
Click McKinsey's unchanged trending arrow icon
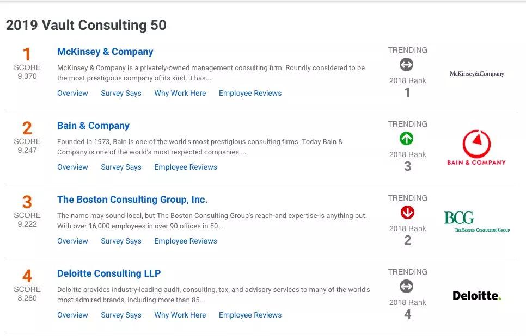(x=406, y=65)
